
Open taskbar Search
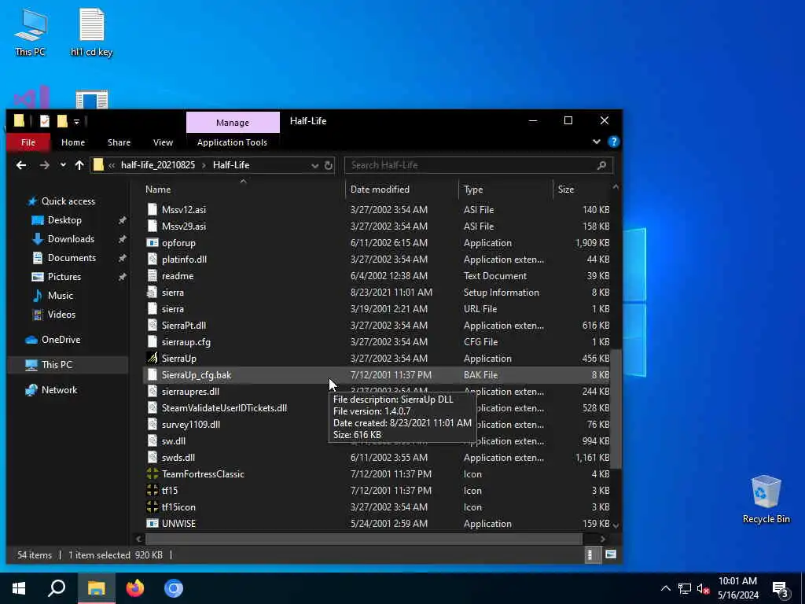coord(57,588)
